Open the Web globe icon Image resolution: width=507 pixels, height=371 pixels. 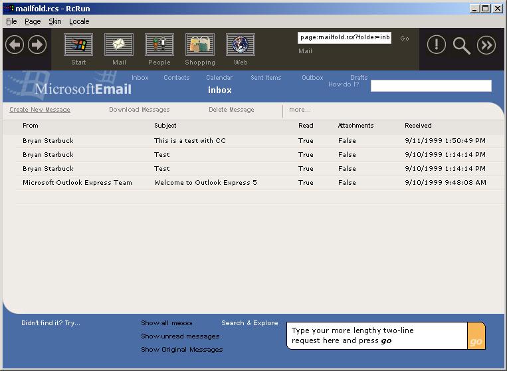coord(241,45)
